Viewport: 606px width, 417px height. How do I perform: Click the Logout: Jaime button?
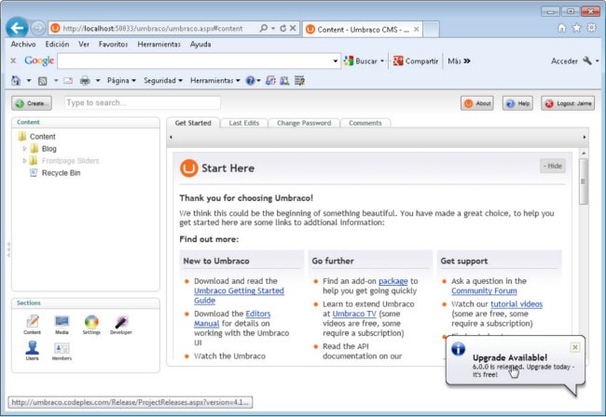tap(568, 103)
